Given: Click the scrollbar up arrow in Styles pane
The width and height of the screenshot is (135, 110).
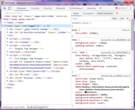Looking at the screenshot, I should pyautogui.click(x=132, y=18).
